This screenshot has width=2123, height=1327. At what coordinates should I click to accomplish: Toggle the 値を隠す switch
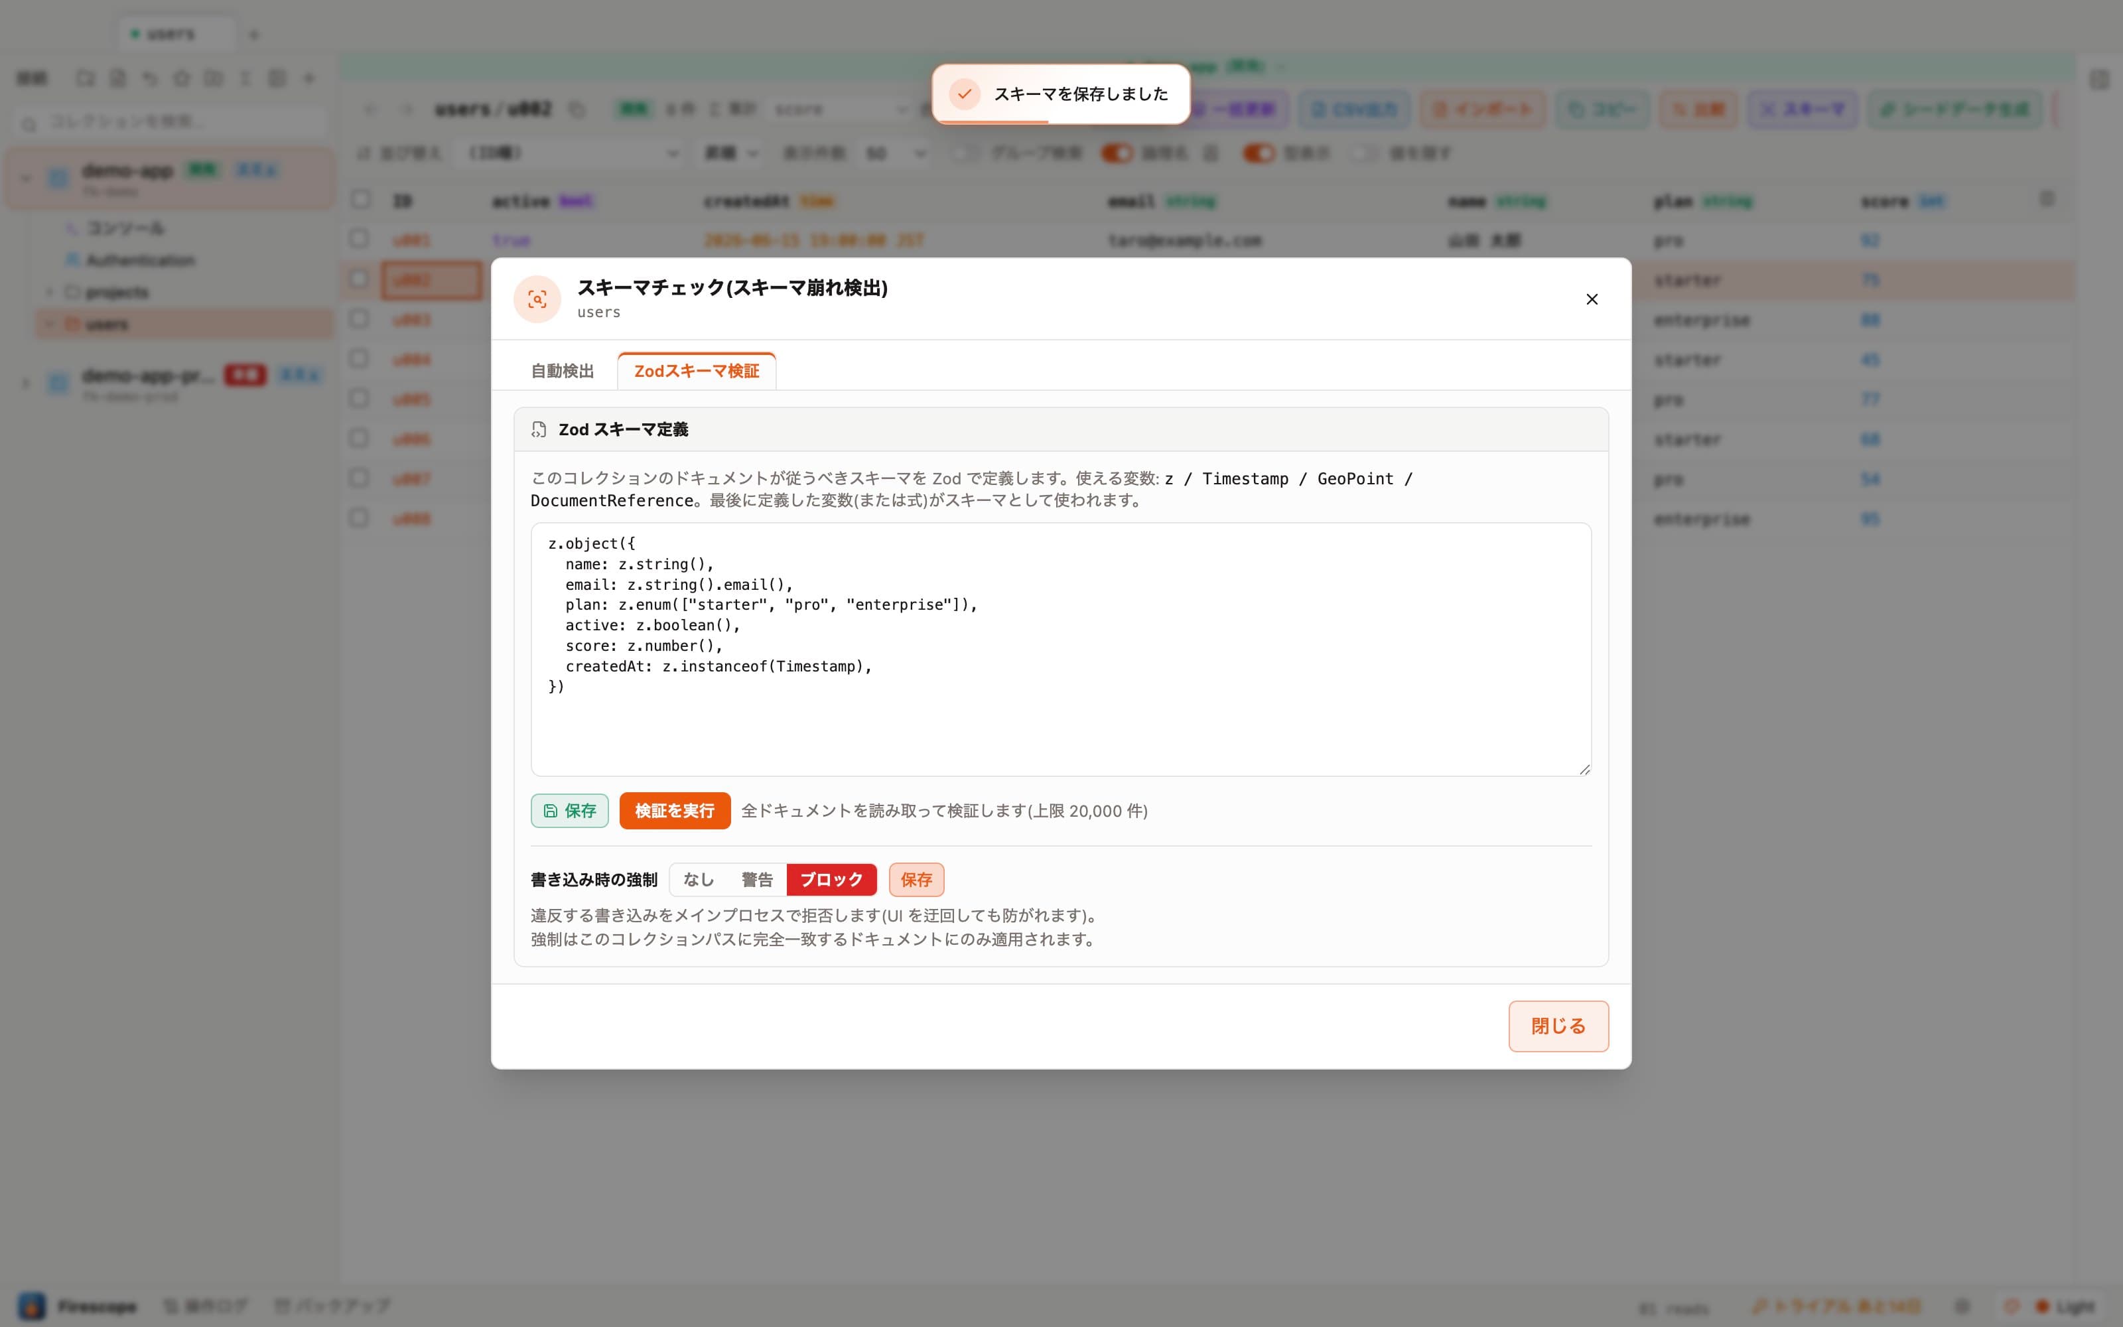(1364, 153)
